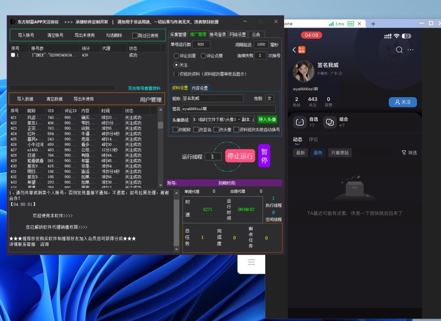The image size is (441, 321).
Task: Open the 性别 gender dropdown
Action: (x=270, y=98)
